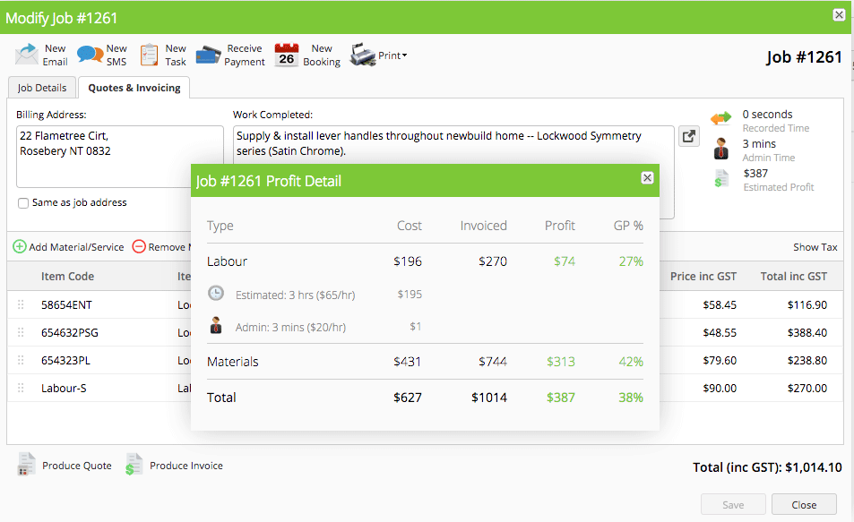Image resolution: width=854 pixels, height=522 pixels.
Task: Click the drag handle beside item 58654ENT
Action: coord(20,304)
